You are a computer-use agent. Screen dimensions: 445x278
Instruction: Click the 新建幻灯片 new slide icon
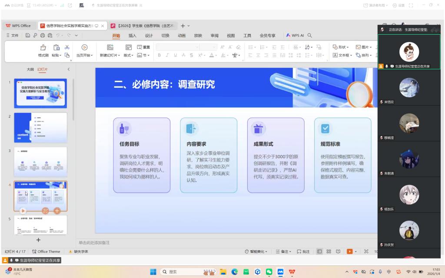[110, 47]
